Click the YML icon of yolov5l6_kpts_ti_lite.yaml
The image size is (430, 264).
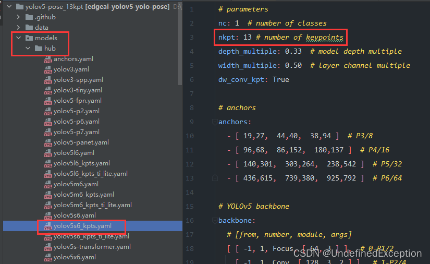coord(48,174)
